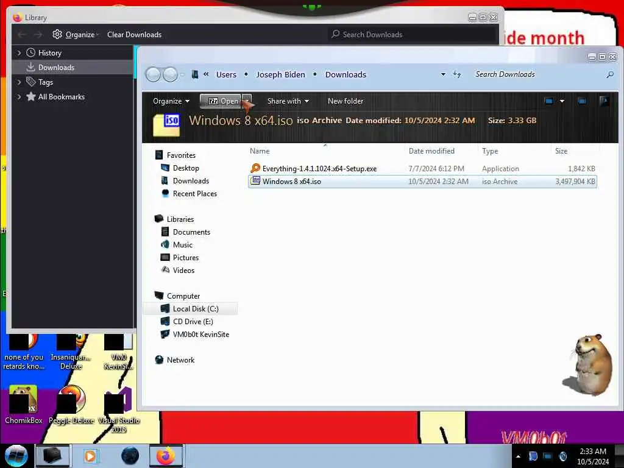Open Tags in the Library sidebar
This screenshot has width=624, height=468.
(45, 82)
